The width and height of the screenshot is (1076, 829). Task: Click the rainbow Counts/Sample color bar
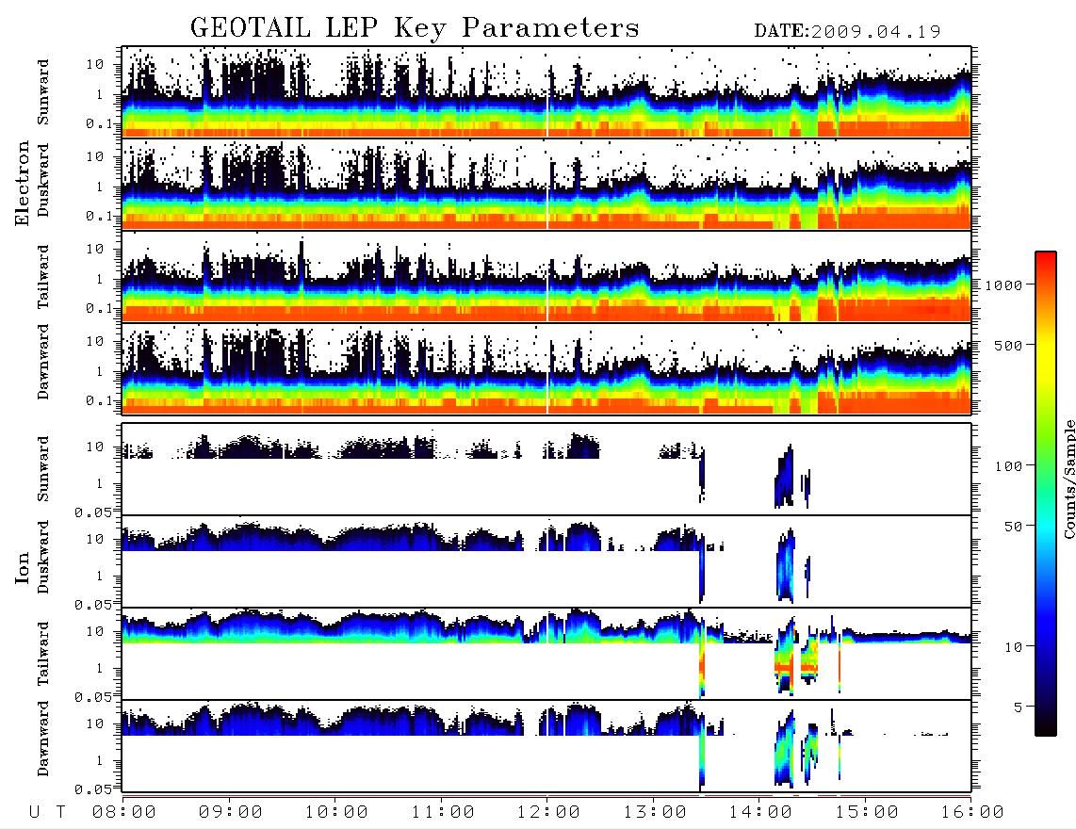(1045, 494)
